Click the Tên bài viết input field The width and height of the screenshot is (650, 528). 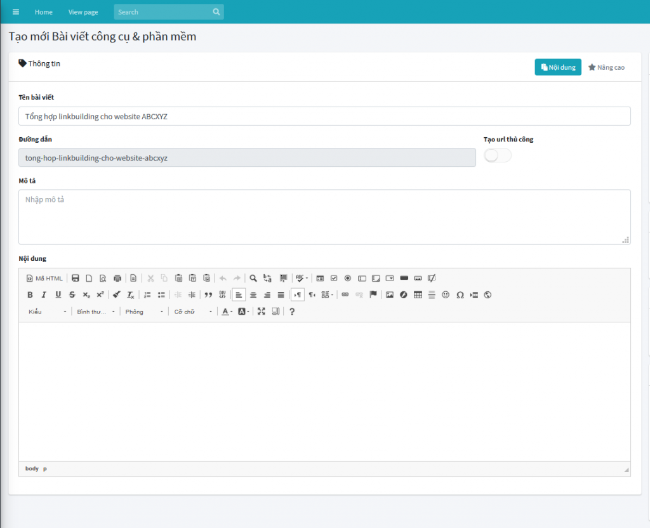(324, 116)
